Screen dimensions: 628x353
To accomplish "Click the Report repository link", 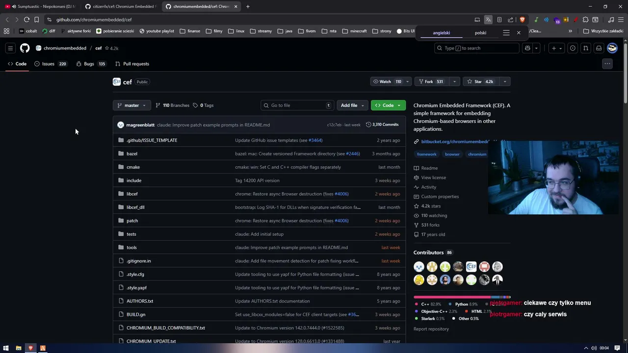I will [x=431, y=329].
